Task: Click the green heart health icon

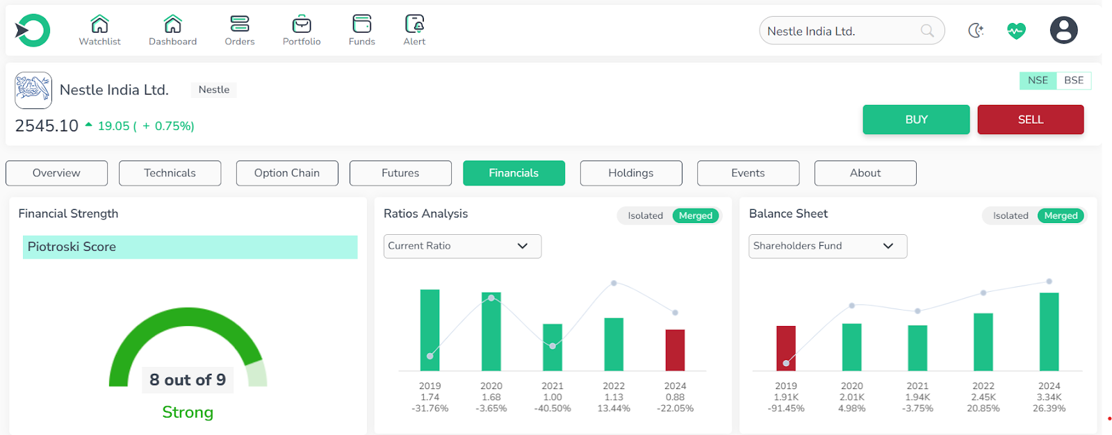Action: [x=1016, y=31]
